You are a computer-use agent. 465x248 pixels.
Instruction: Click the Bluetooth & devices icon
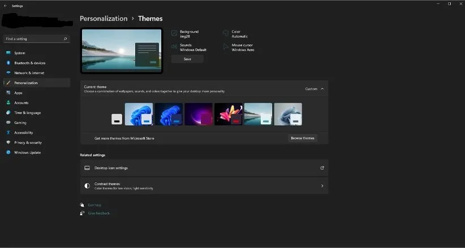pos(8,63)
